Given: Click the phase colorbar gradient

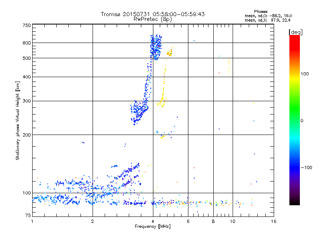Looking at the screenshot, I should click(295, 120).
